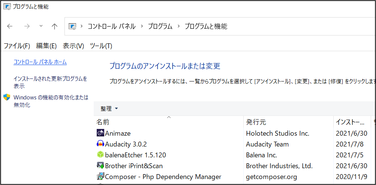Click プログラムと機能 breadcrumb in address bar
This screenshot has height=185, width=376.
206,26
